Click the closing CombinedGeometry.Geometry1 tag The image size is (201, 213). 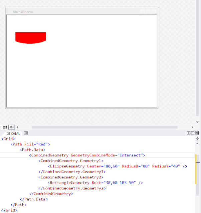[x=72, y=172]
